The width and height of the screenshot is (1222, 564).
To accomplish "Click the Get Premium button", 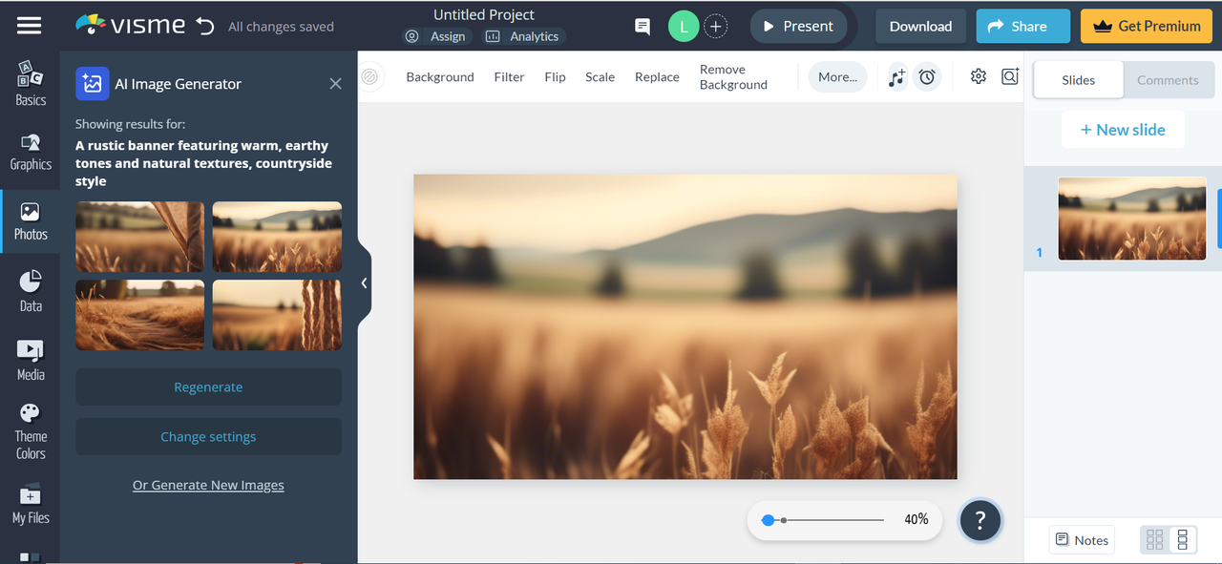I will (1147, 27).
